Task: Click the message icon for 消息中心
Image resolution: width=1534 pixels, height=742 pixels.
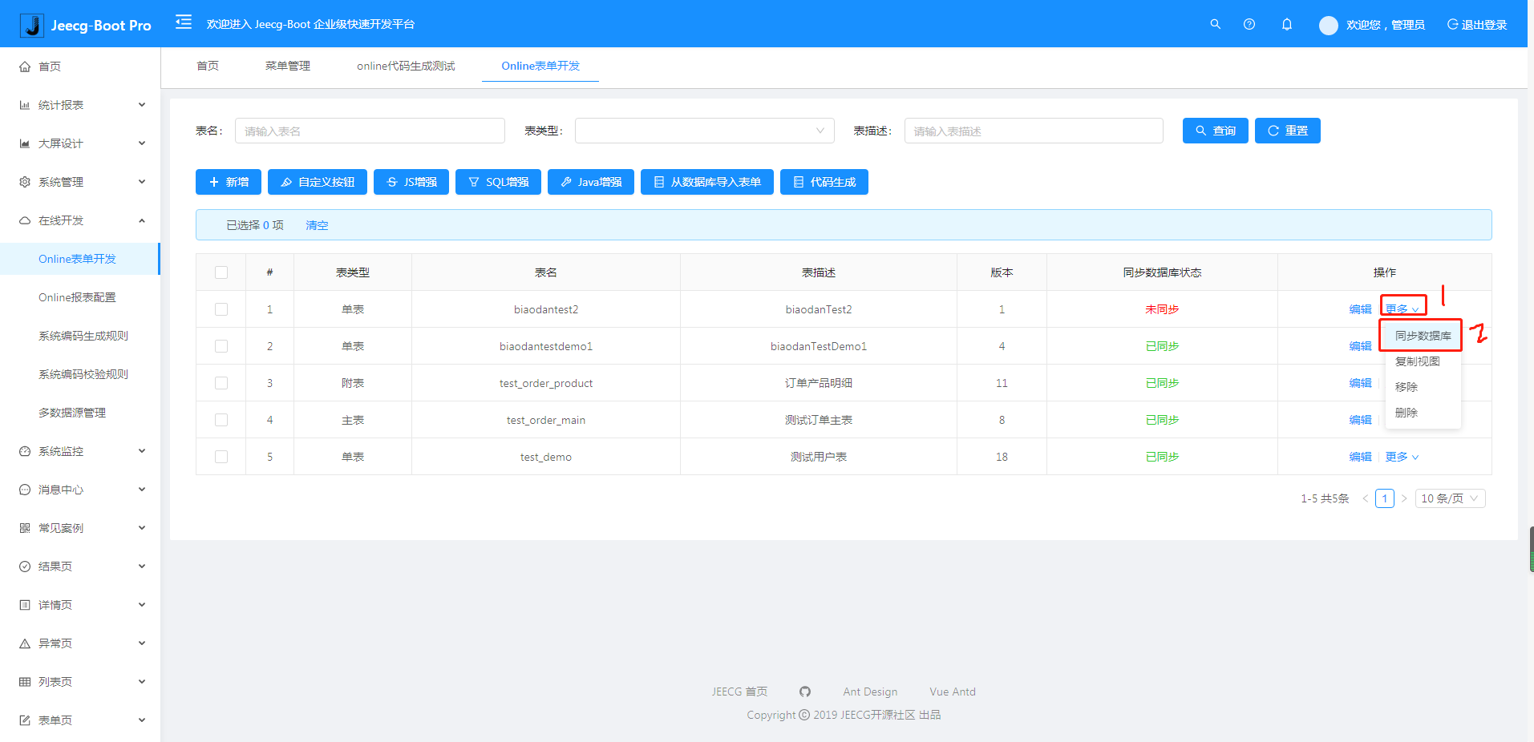Action: pos(25,490)
